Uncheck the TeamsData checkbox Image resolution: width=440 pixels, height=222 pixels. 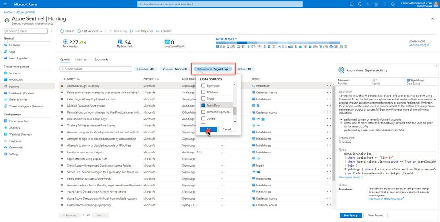pyautogui.click(x=203, y=105)
